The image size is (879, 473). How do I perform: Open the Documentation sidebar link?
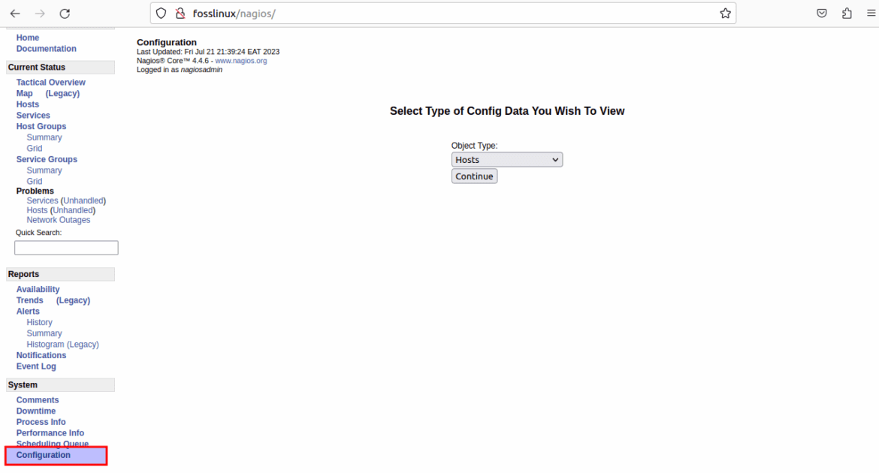(x=47, y=49)
